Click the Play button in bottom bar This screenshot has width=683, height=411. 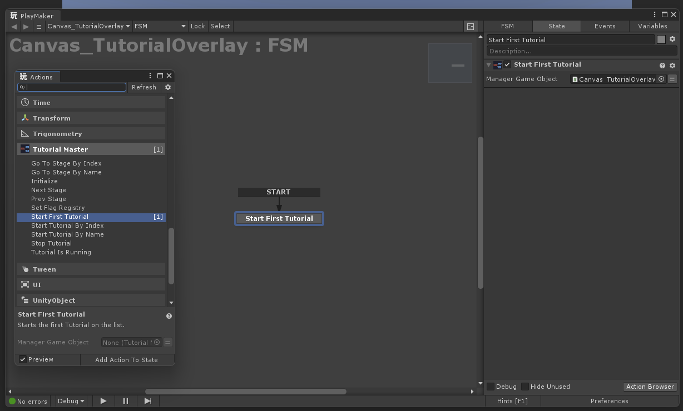click(x=103, y=401)
